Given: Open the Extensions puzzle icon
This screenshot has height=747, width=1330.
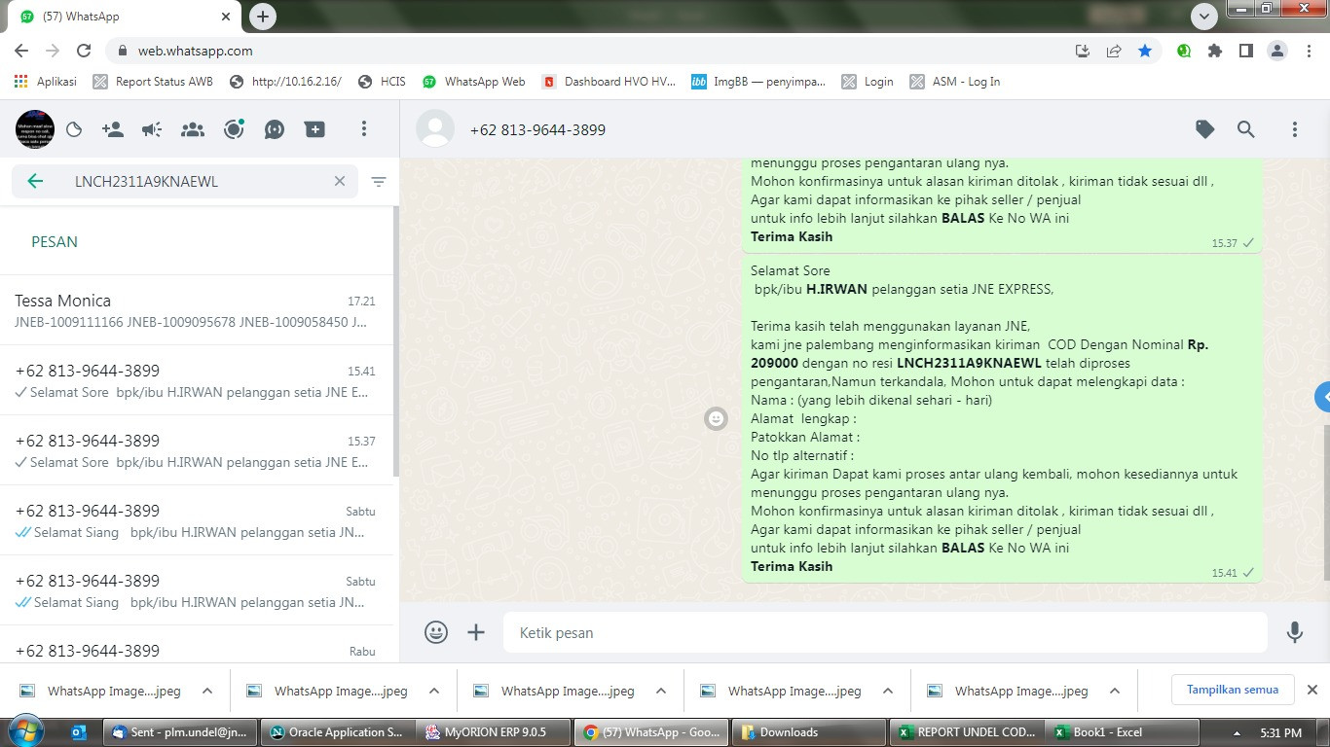Looking at the screenshot, I should pos(1215,51).
